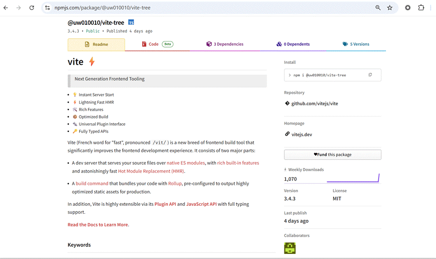Open rich built-in features link

[238, 163]
